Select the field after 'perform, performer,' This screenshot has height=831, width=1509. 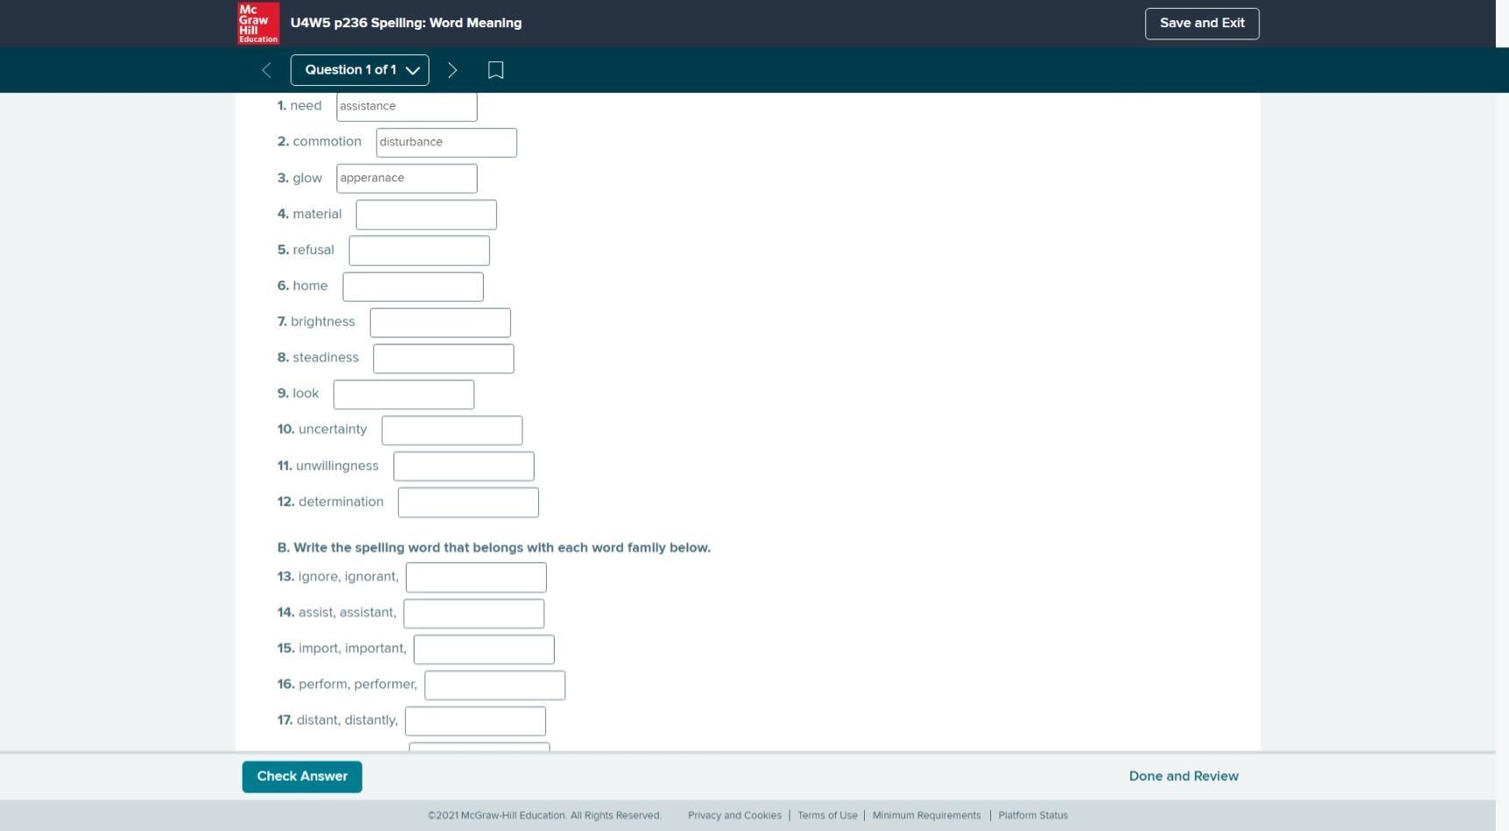click(x=495, y=685)
